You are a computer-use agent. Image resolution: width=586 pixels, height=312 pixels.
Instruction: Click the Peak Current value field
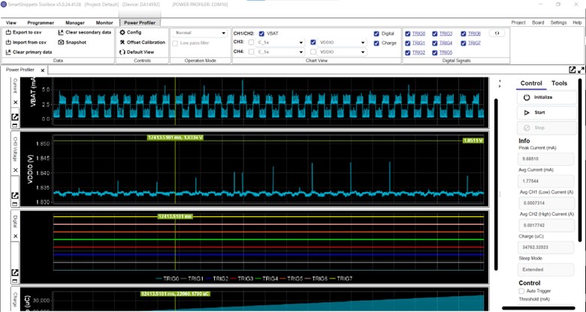(546, 159)
